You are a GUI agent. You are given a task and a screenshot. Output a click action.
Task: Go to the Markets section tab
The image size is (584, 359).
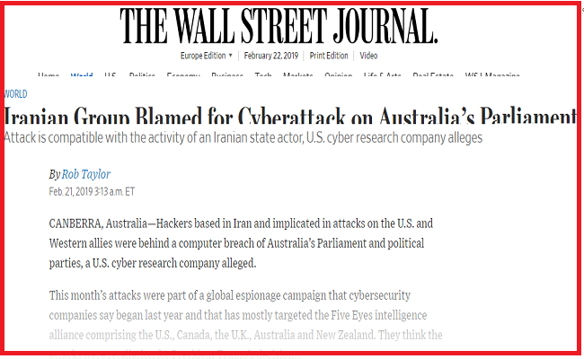coord(298,74)
